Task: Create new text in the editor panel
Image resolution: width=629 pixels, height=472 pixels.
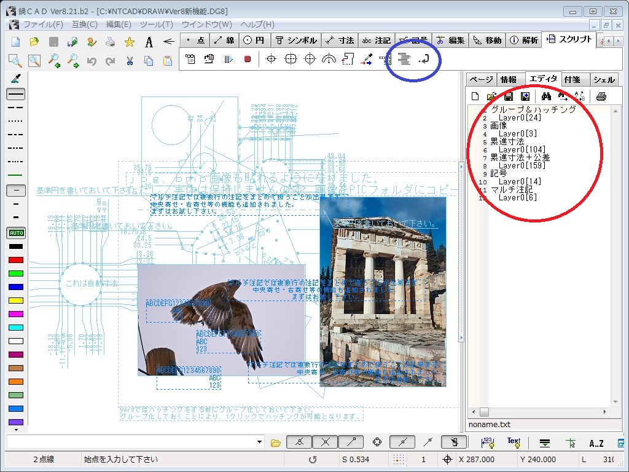Action: click(475, 96)
